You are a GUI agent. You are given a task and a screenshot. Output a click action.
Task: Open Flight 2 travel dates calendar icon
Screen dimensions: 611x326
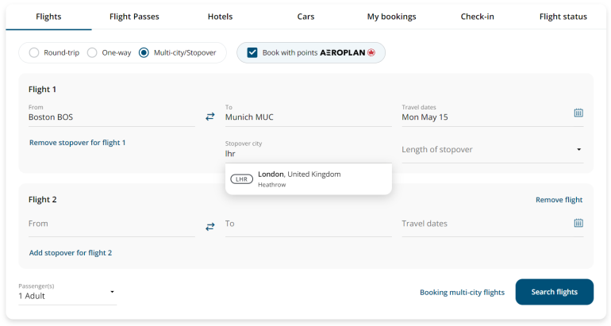coord(578,223)
